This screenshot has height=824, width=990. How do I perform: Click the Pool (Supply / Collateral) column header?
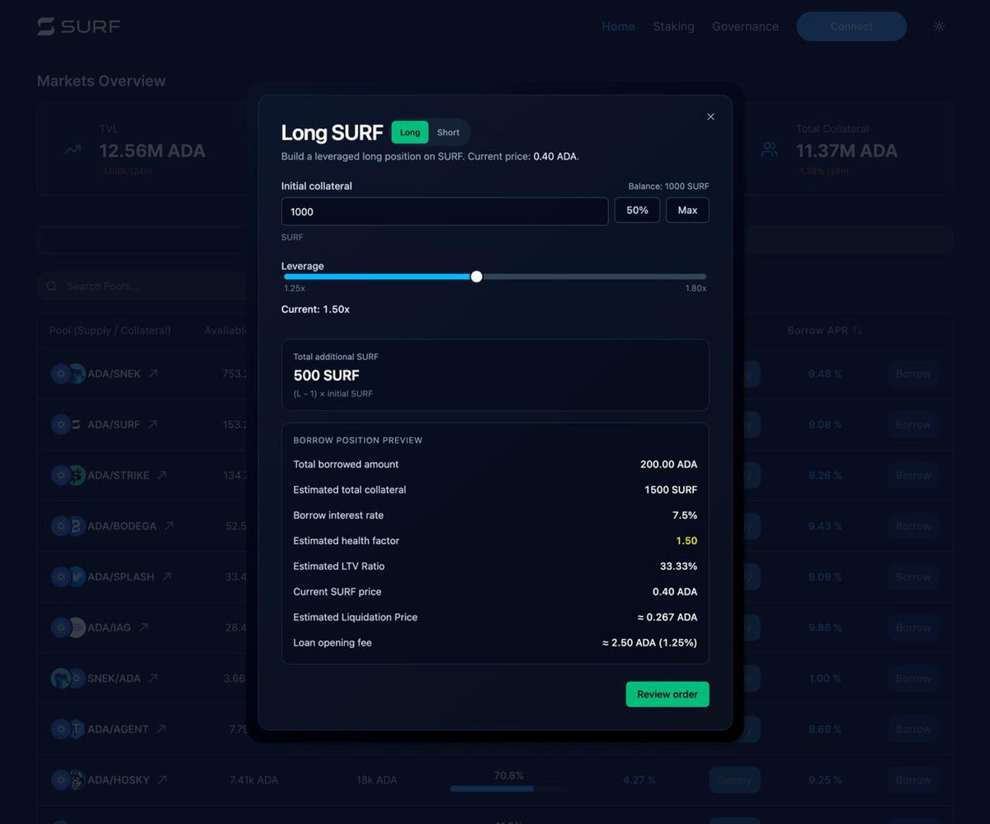110,330
